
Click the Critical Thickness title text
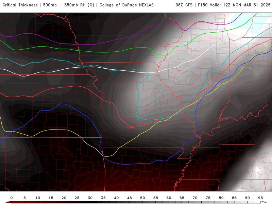coord(20,5)
